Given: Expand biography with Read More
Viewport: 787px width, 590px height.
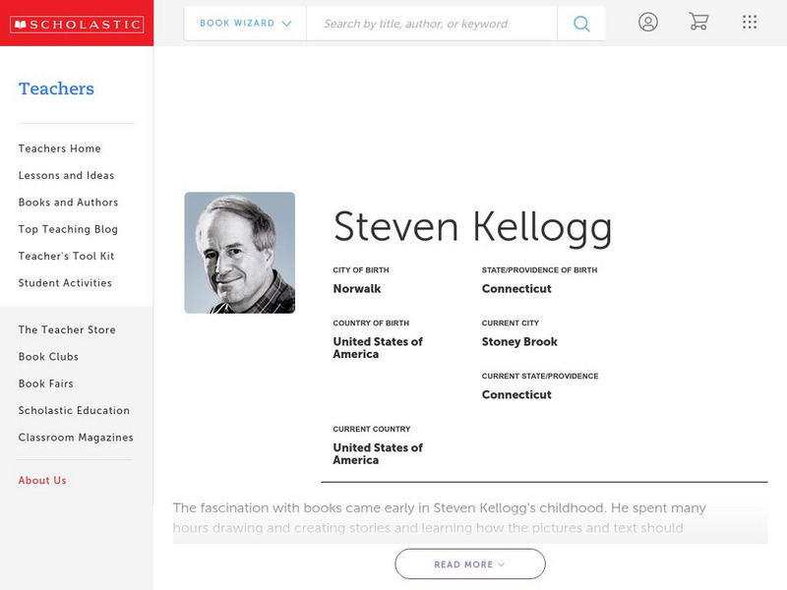Looking at the screenshot, I should point(470,564).
